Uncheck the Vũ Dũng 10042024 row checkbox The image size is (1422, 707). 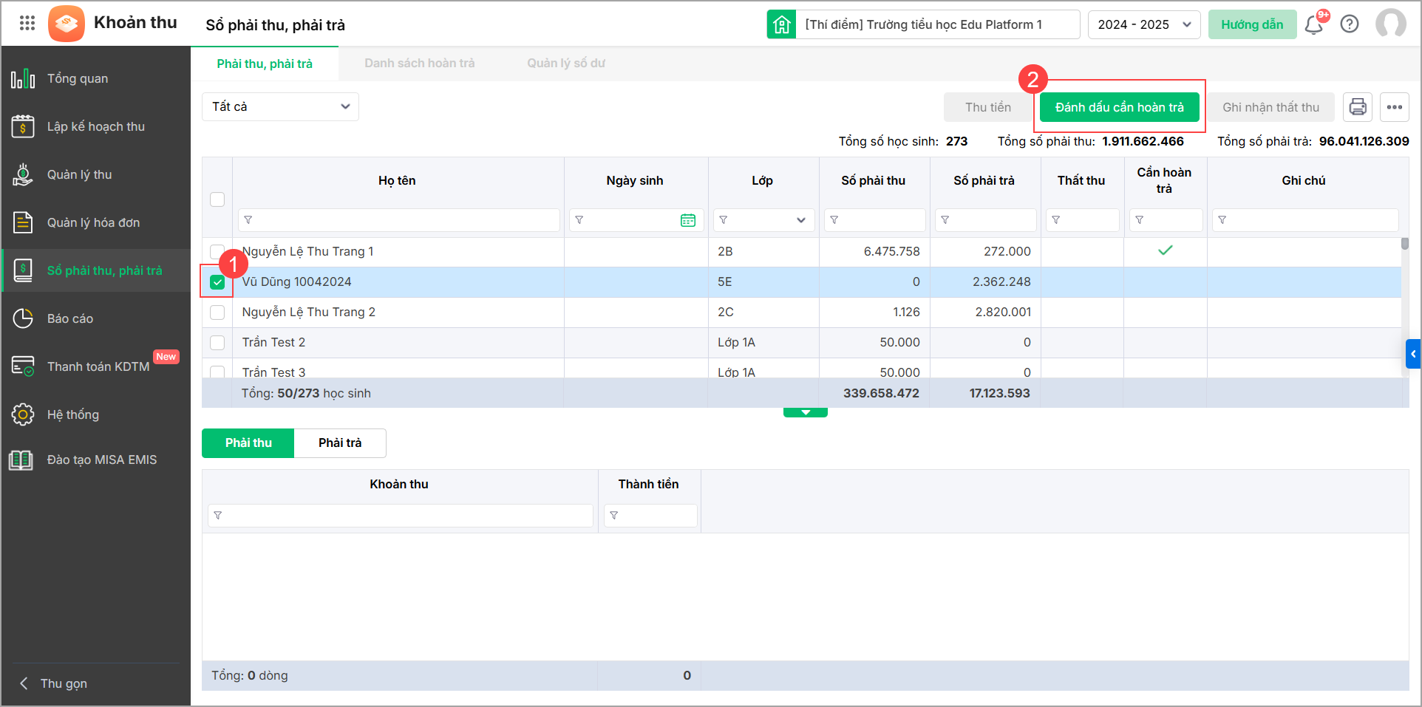coord(217,282)
